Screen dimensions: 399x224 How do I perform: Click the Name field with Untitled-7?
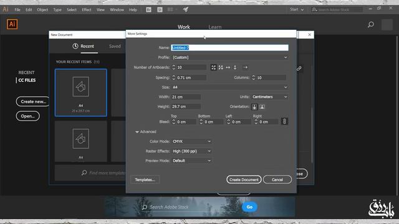click(x=230, y=48)
